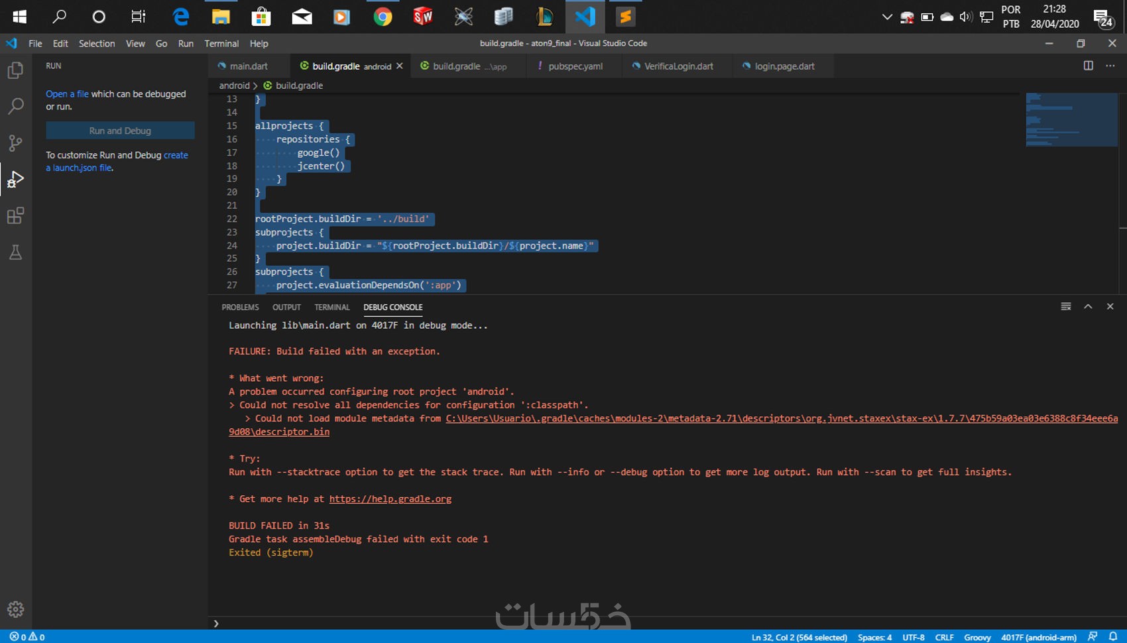Screen dimensions: 1127x643
Task: Open the Extensions view icon
Action: tap(15, 215)
